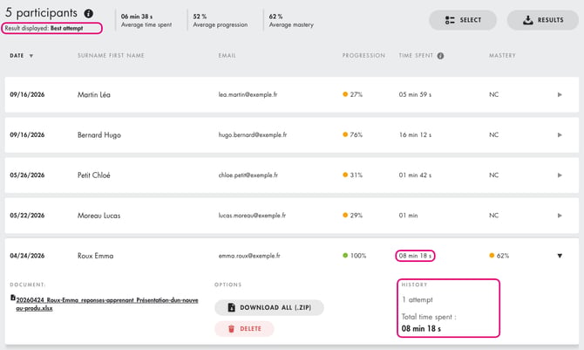
Task: Click time spent 01 min 42 s
Action: click(415, 175)
